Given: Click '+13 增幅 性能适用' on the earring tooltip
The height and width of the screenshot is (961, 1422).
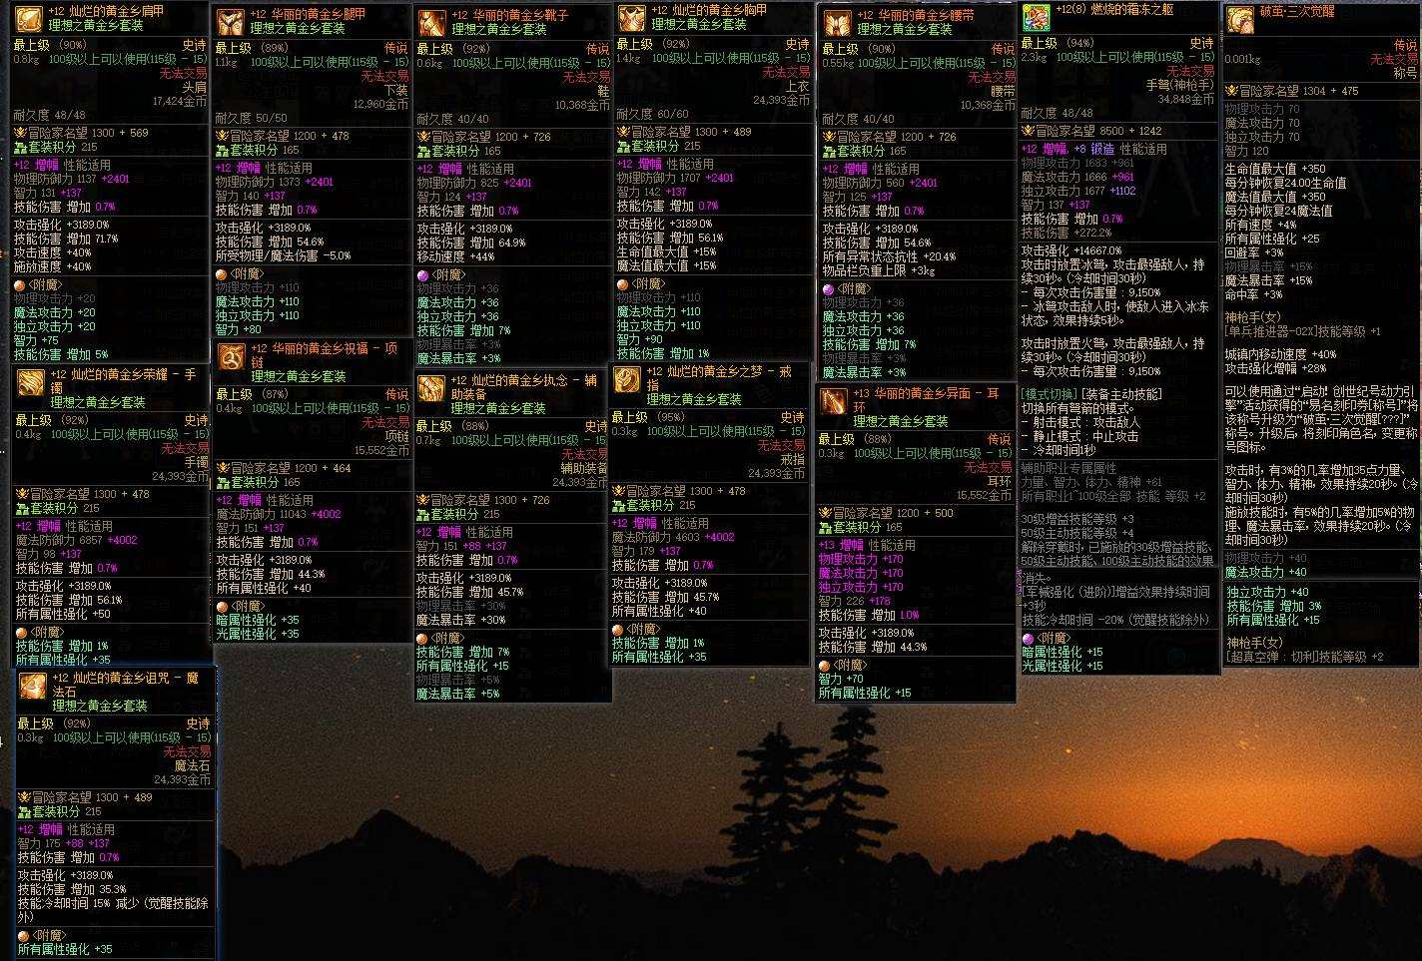Looking at the screenshot, I should pos(867,546).
